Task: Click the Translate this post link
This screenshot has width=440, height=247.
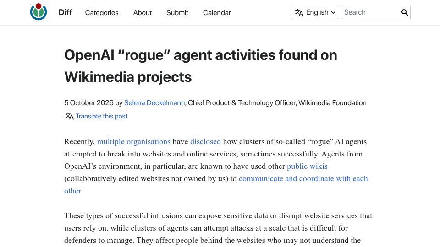Action: (101, 116)
